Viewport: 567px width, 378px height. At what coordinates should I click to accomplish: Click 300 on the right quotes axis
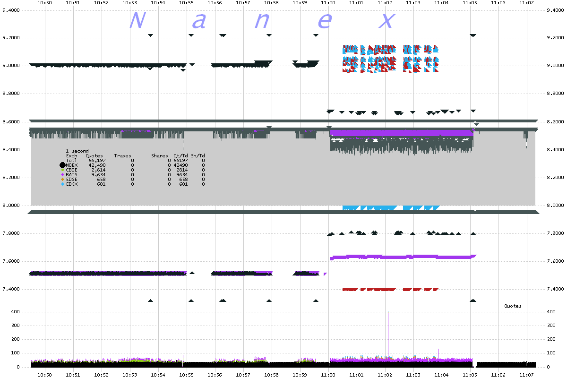(550, 326)
